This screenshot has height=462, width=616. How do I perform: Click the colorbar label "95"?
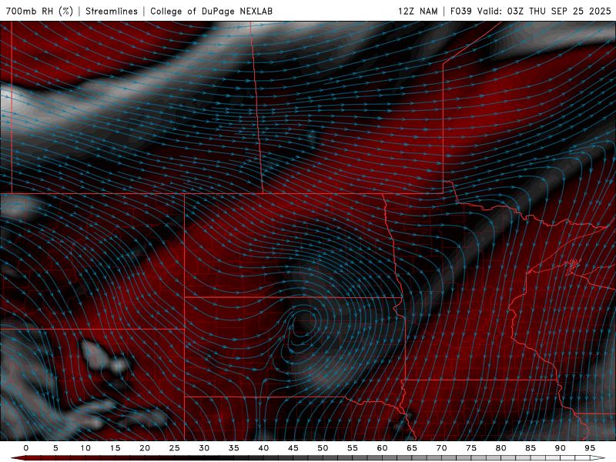point(590,448)
